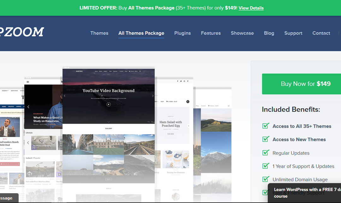Click checkmark beside Unlimited Domain Usage
Screen dimensions: 341x203
266,179
